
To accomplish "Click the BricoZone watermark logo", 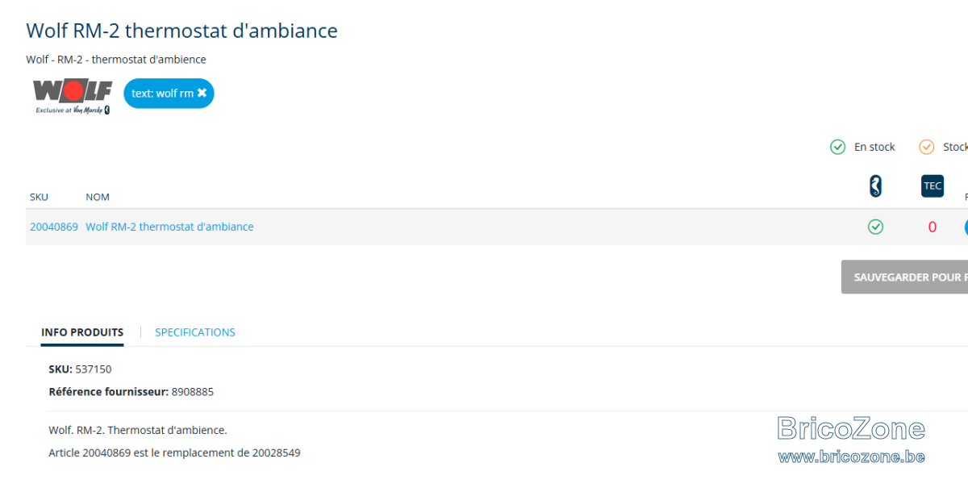I will coord(851,428).
